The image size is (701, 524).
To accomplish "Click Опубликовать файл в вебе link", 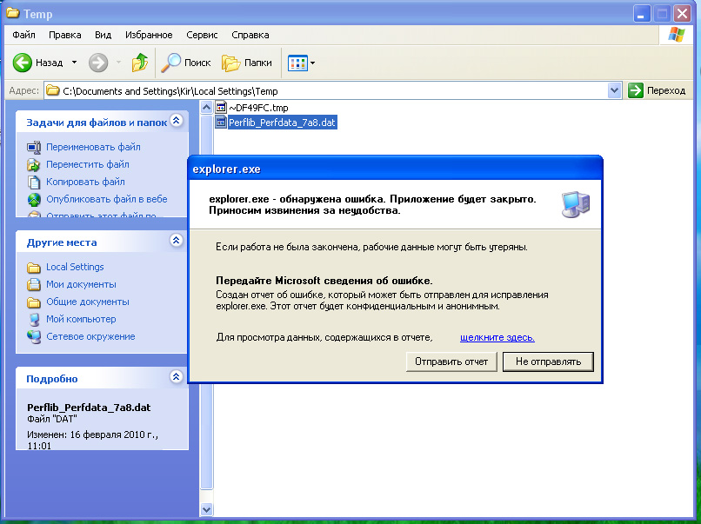I will click(107, 199).
